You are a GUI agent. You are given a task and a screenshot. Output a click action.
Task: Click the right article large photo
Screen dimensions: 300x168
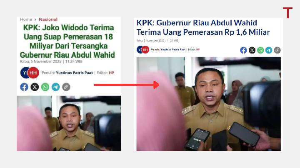(x=209, y=104)
